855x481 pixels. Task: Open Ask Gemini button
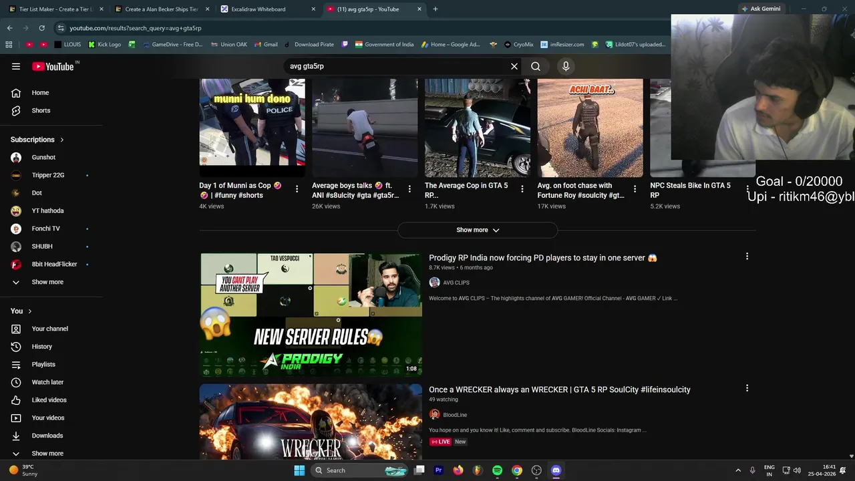tap(760, 9)
